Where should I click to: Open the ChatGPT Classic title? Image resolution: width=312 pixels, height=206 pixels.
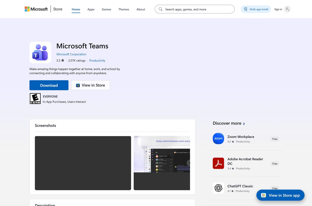240,186
